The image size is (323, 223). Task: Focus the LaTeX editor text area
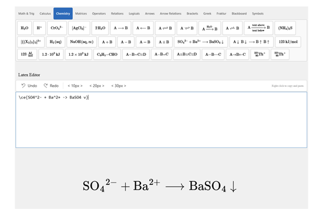click(x=161, y=120)
